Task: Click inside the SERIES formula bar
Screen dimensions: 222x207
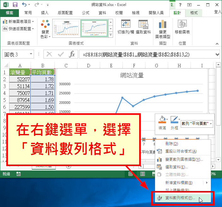Action: pos(147,54)
